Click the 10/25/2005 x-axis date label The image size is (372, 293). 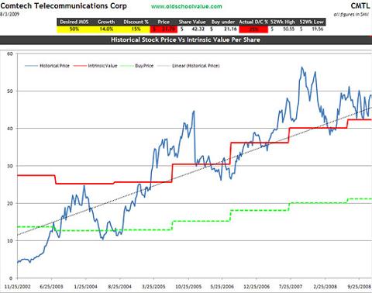[x=188, y=287]
